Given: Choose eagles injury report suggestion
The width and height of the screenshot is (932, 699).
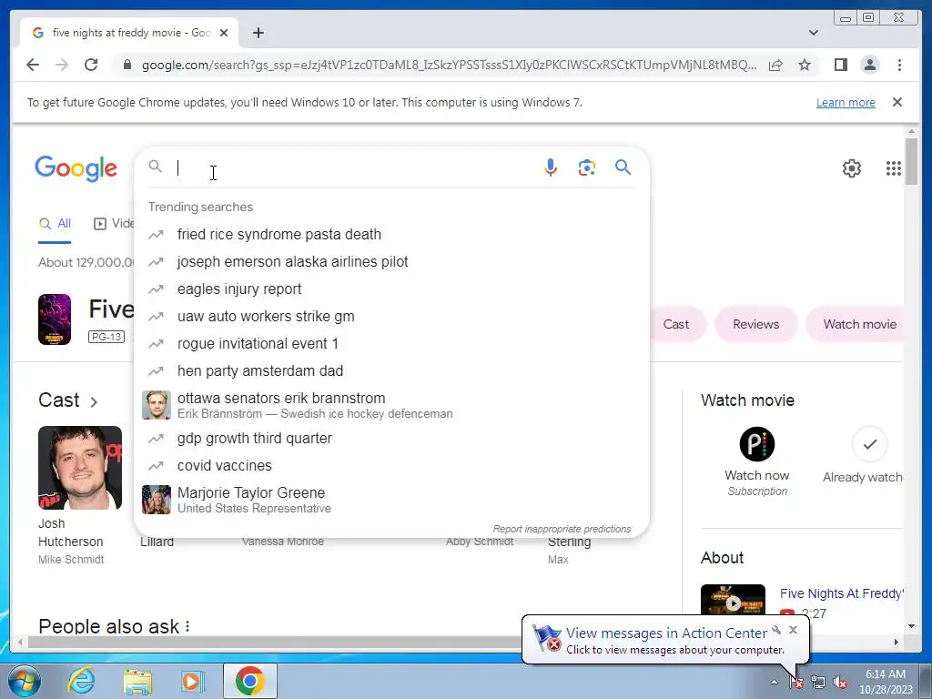Looking at the screenshot, I should [x=392, y=289].
